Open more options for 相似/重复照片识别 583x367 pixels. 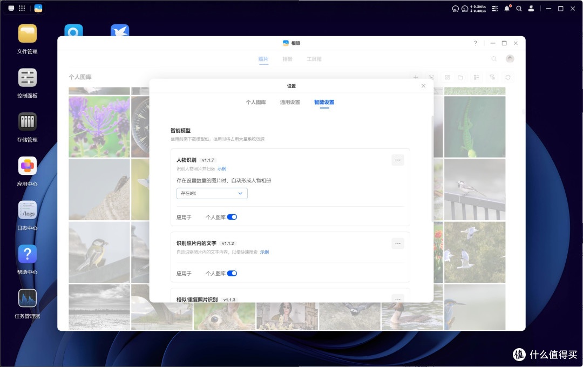[x=398, y=298]
